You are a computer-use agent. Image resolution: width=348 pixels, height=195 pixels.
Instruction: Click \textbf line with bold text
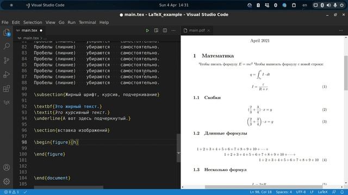coord(68,107)
